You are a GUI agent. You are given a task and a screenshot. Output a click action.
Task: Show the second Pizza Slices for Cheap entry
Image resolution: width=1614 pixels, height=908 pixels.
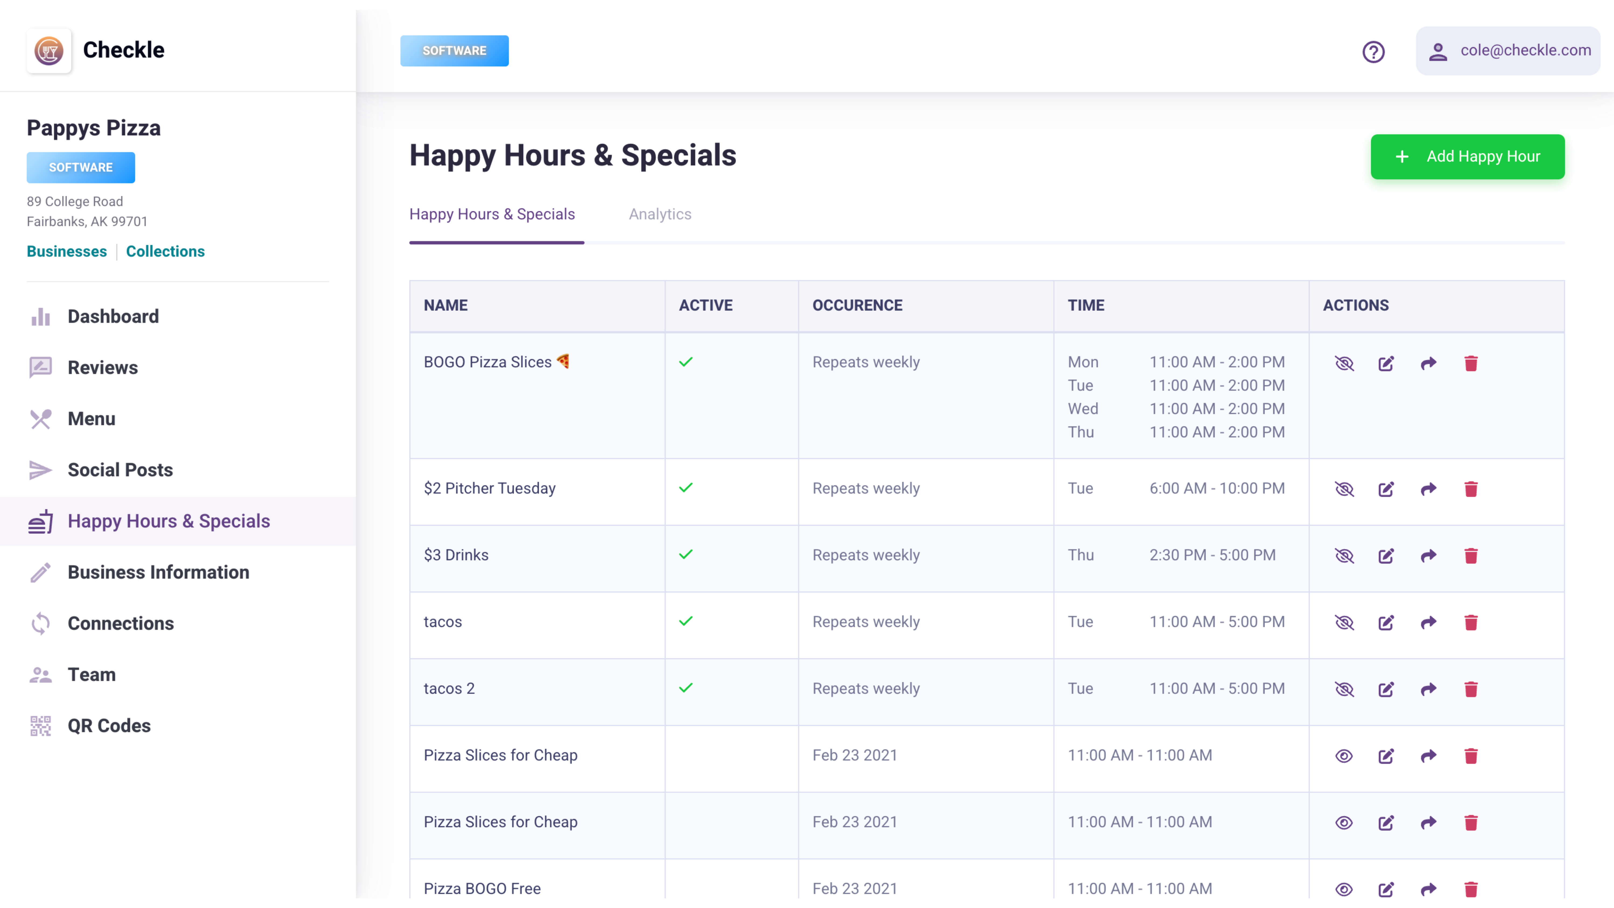pyautogui.click(x=1344, y=823)
